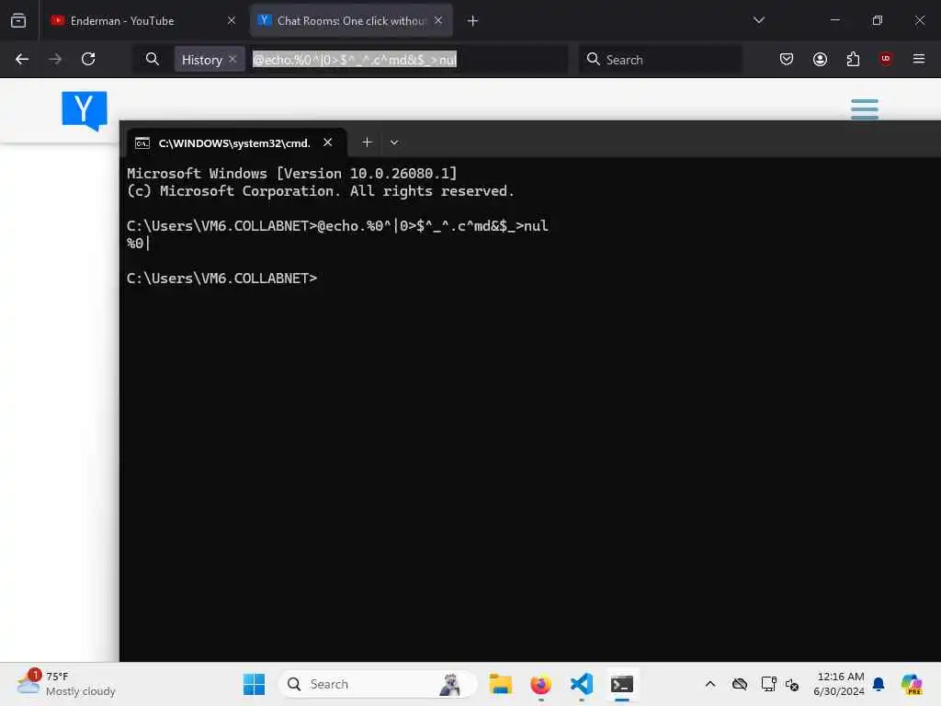Open the Firefox account icon
941x706 pixels.
(820, 59)
